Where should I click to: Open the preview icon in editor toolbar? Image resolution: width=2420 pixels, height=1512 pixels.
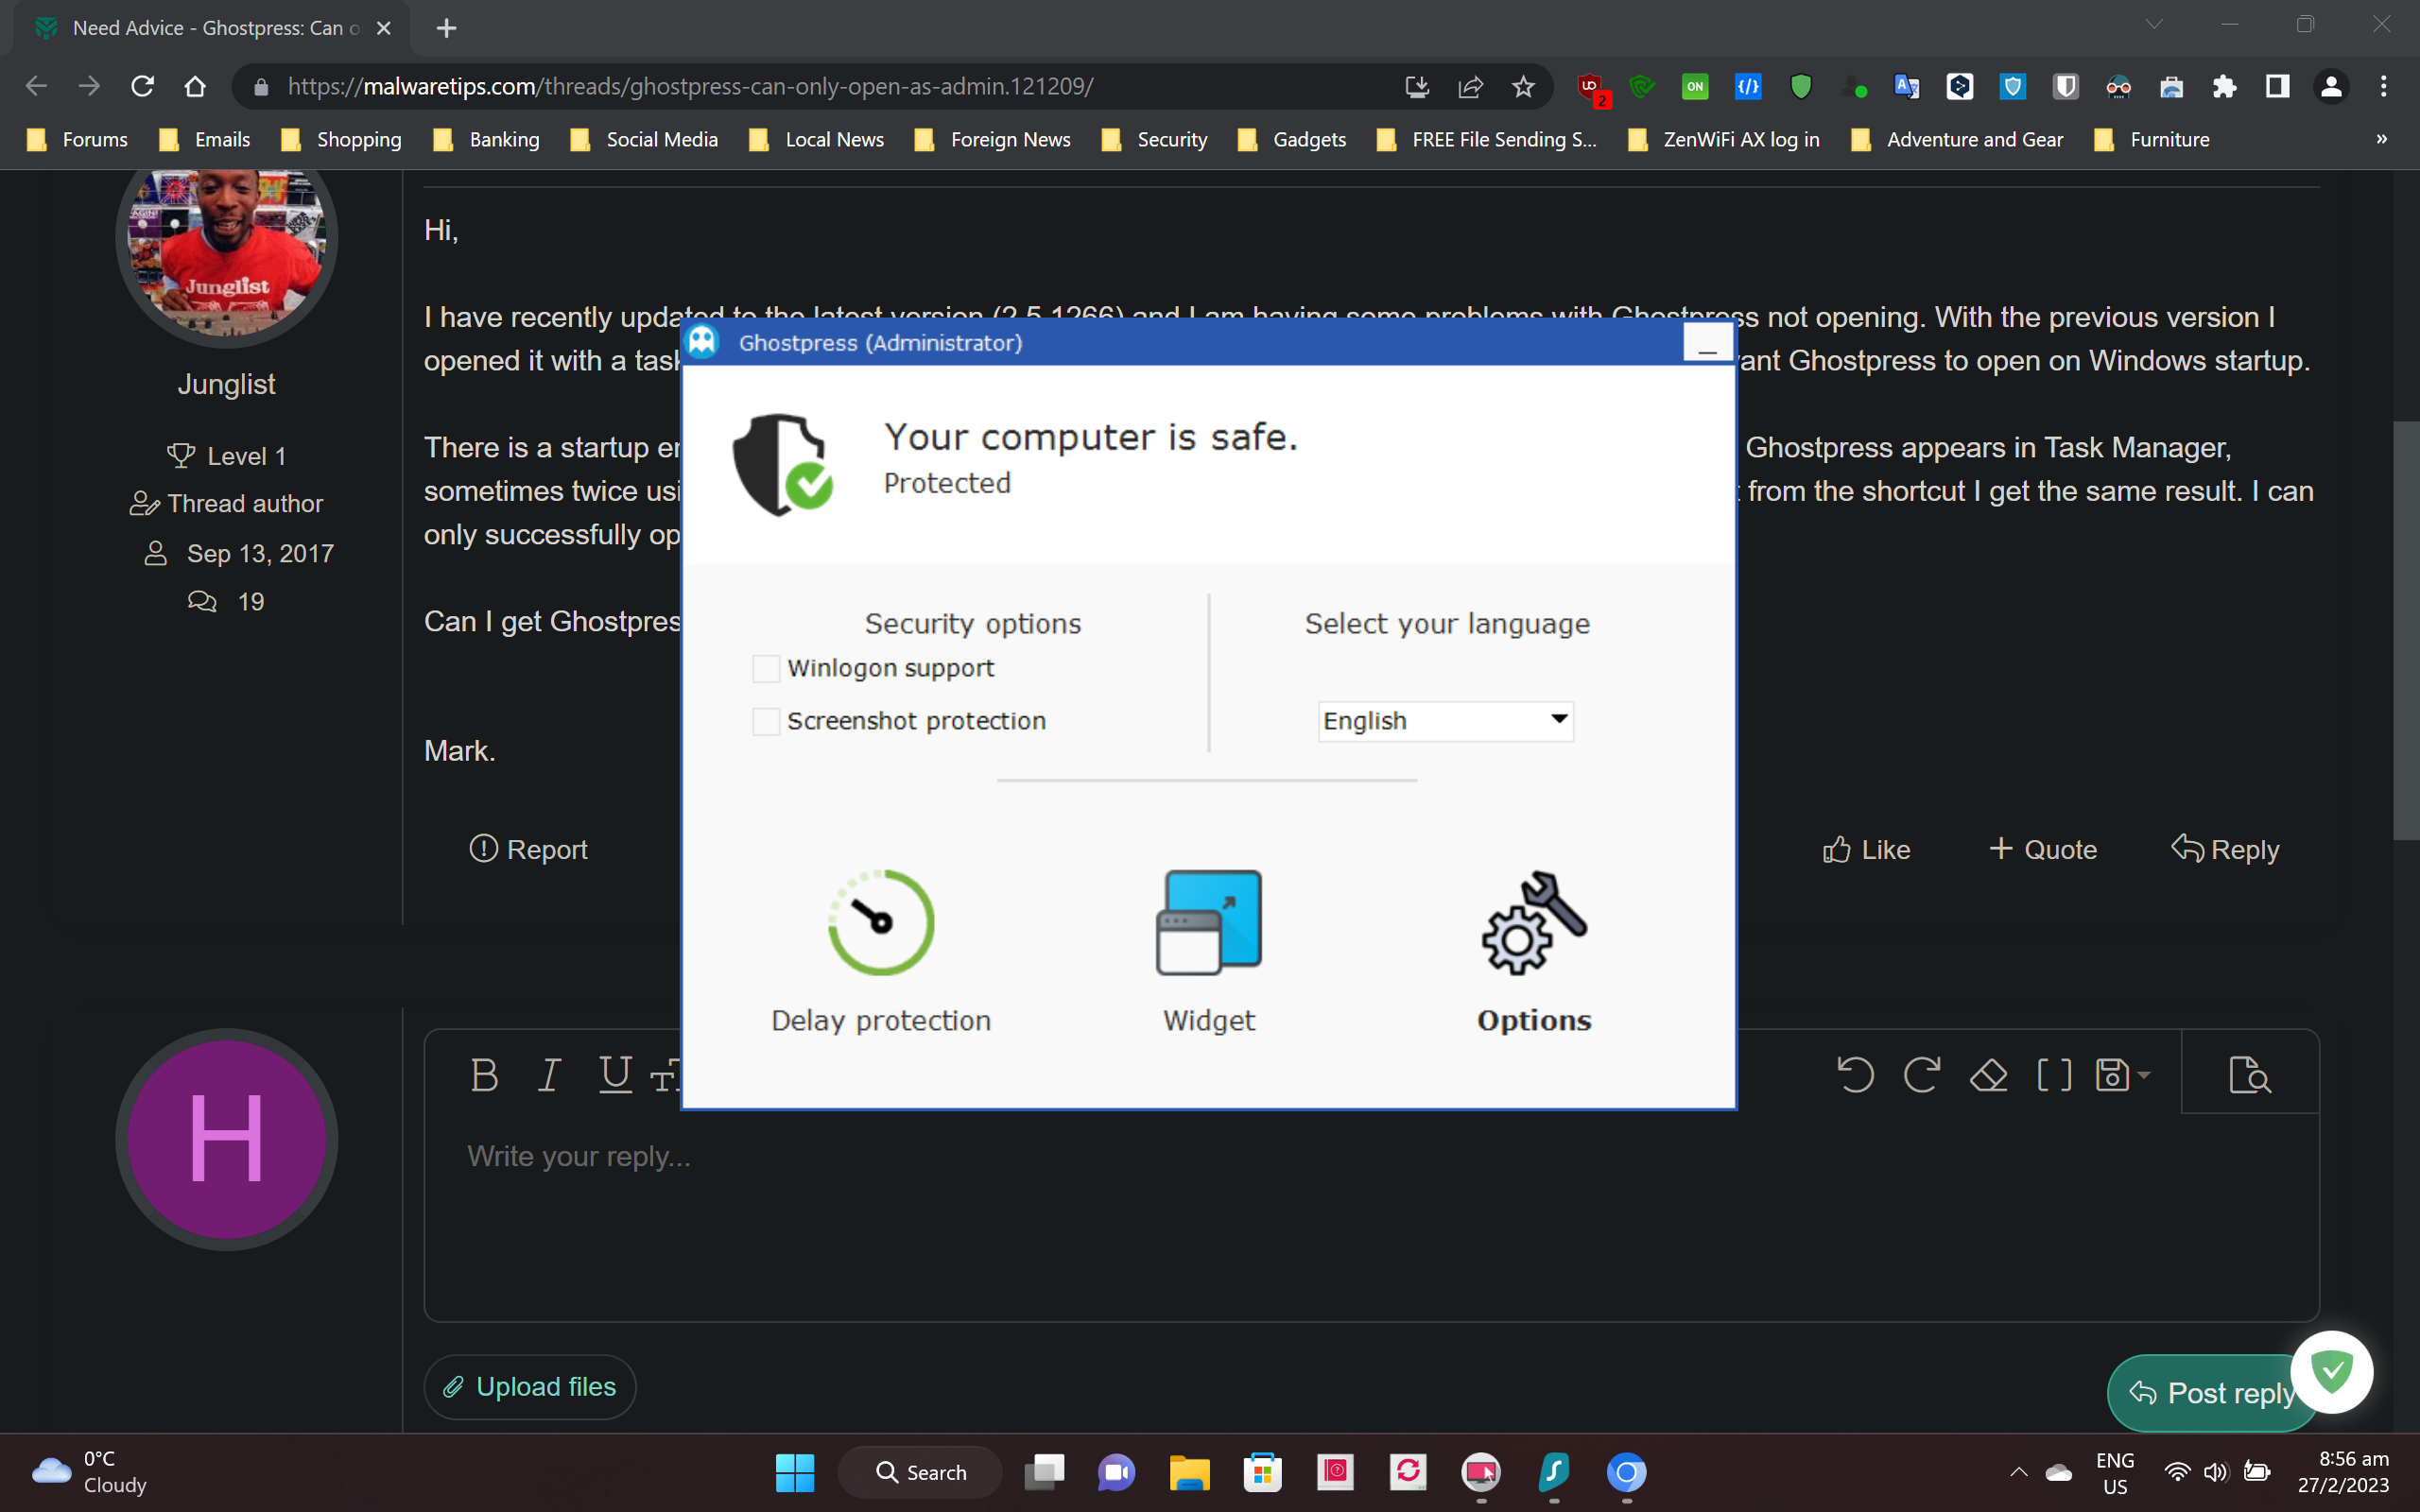(2250, 1076)
